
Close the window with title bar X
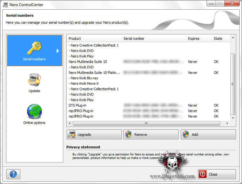232,4
